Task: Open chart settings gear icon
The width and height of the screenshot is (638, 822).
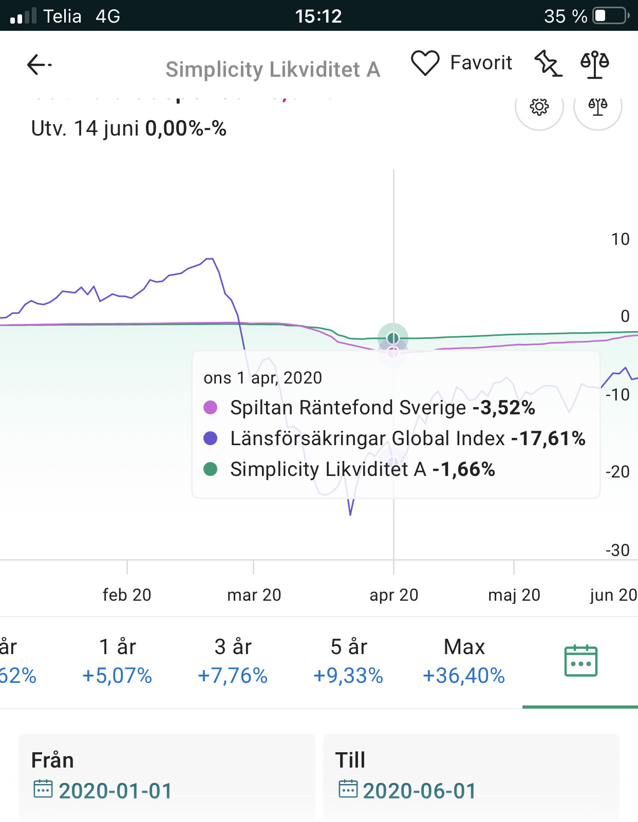Action: point(539,106)
